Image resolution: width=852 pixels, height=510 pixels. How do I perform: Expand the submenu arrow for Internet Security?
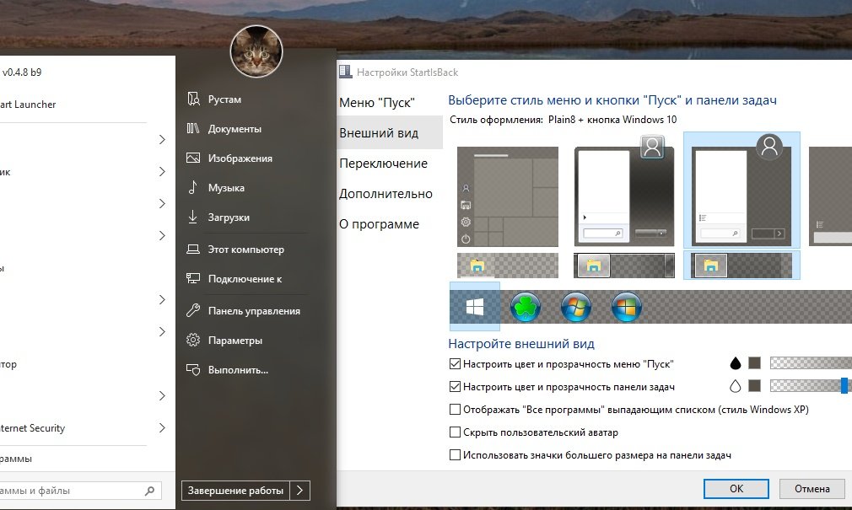[x=162, y=427]
